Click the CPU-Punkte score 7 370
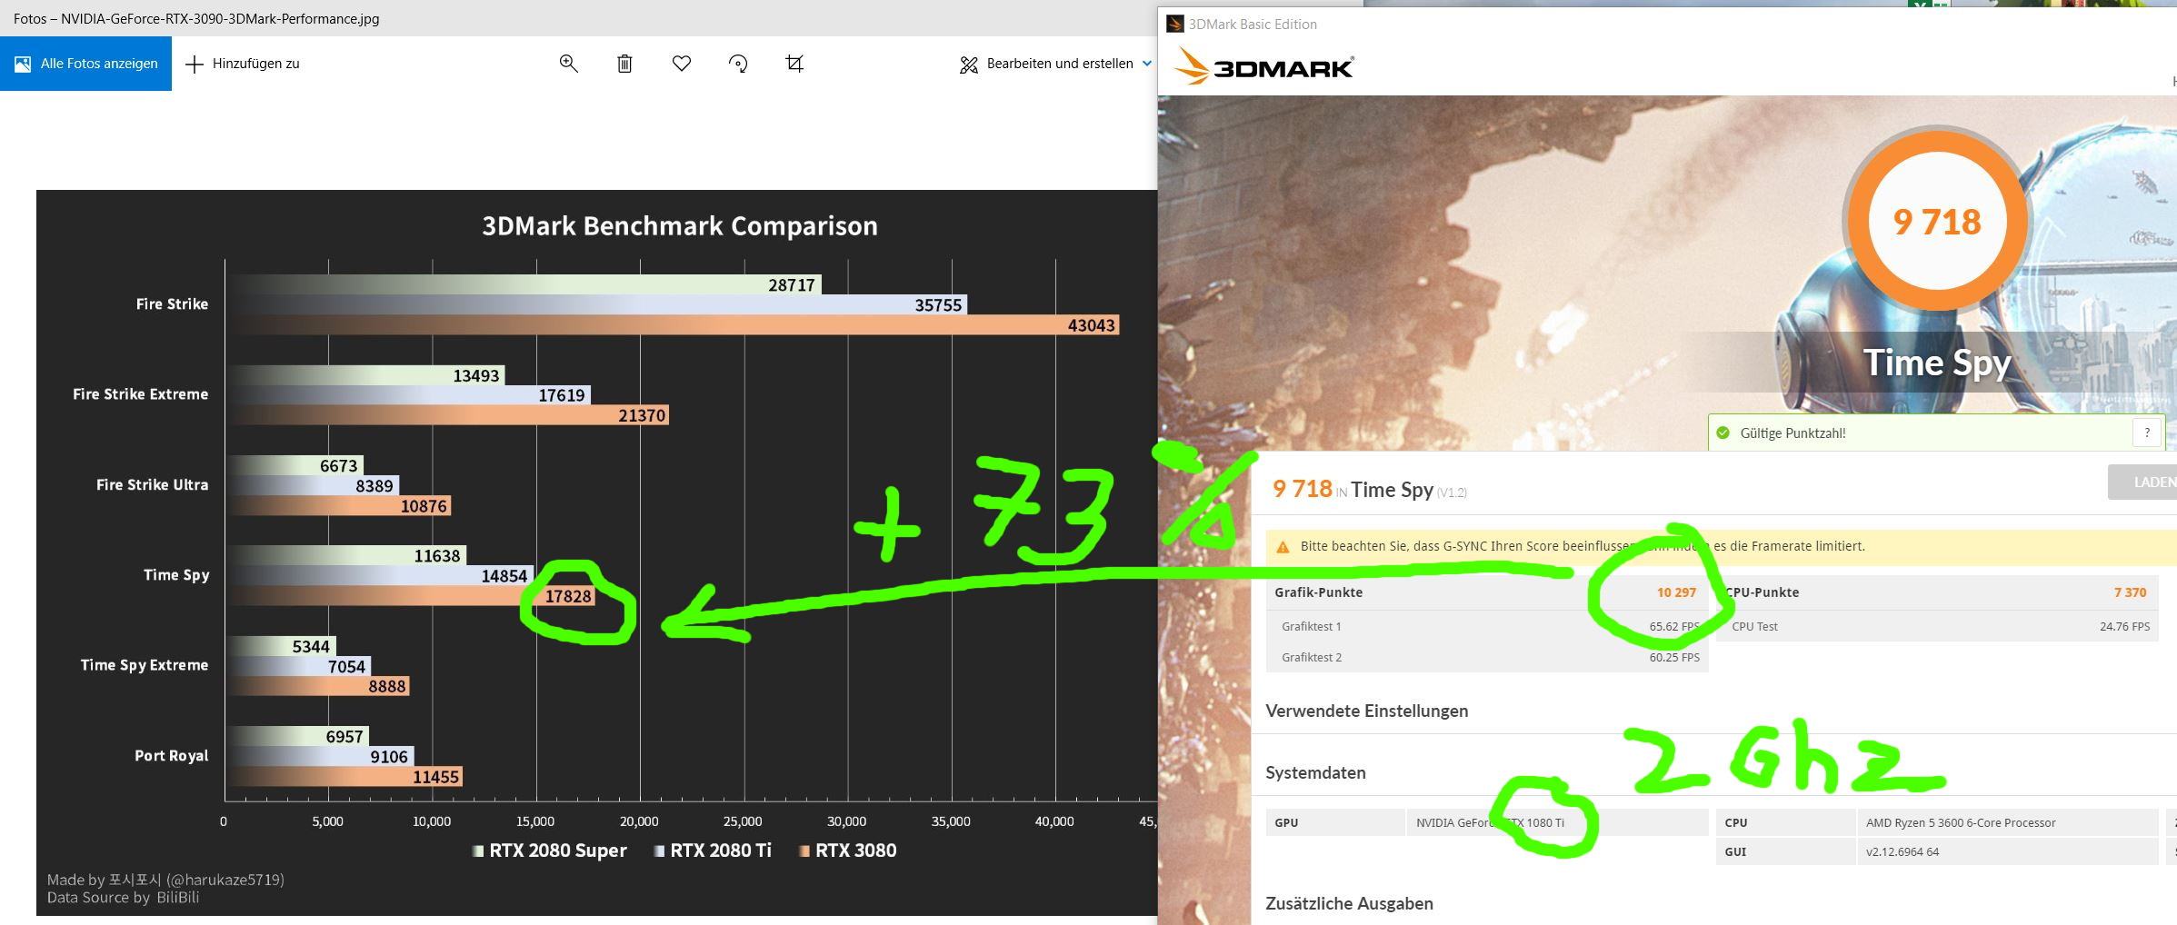2177x925 pixels. click(x=2130, y=592)
